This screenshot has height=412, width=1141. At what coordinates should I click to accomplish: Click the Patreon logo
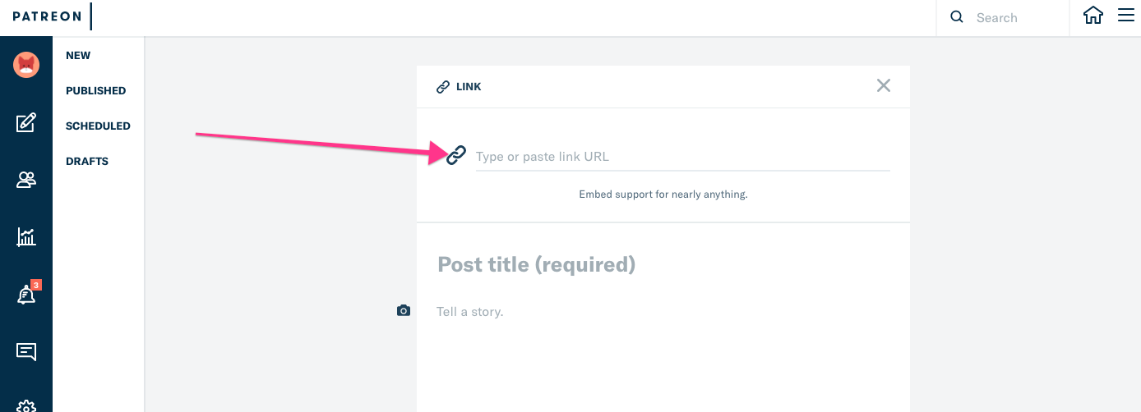click(45, 16)
